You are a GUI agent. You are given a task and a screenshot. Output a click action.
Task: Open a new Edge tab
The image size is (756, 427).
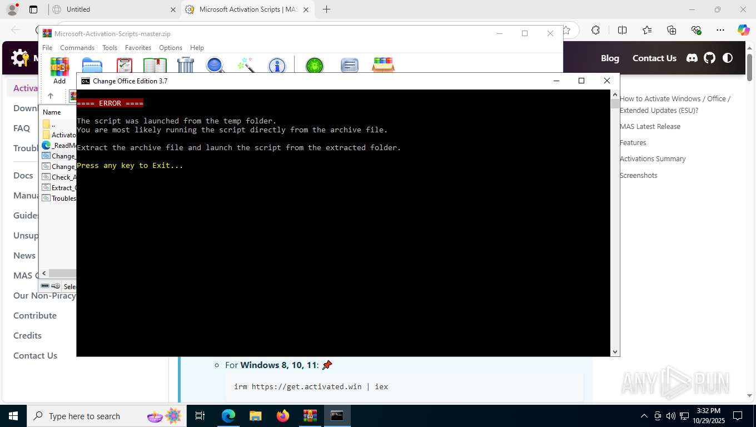coord(326,9)
